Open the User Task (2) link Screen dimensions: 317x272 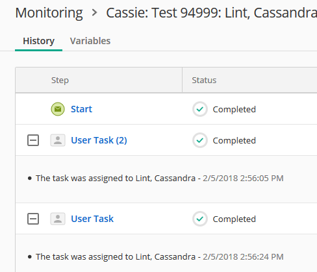click(x=99, y=140)
